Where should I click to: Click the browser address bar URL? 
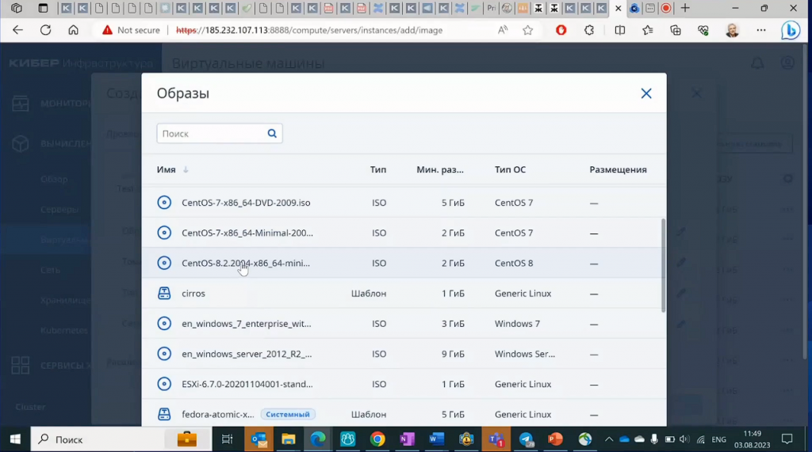tap(309, 30)
